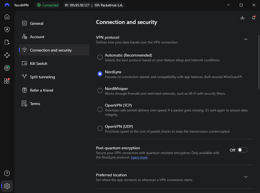
Task: Click the download updates icon button
Action: [x=242, y=18]
